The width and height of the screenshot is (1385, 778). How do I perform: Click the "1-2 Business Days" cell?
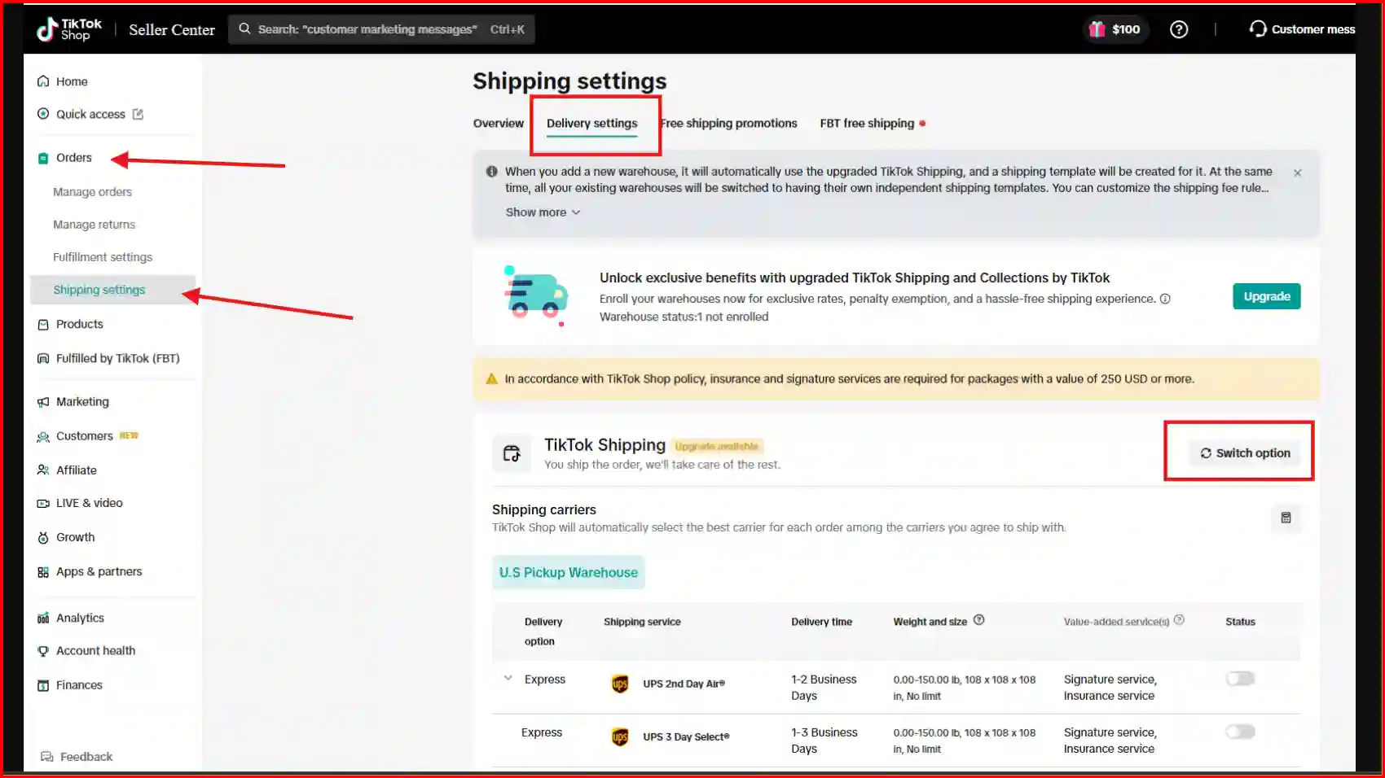[824, 688]
